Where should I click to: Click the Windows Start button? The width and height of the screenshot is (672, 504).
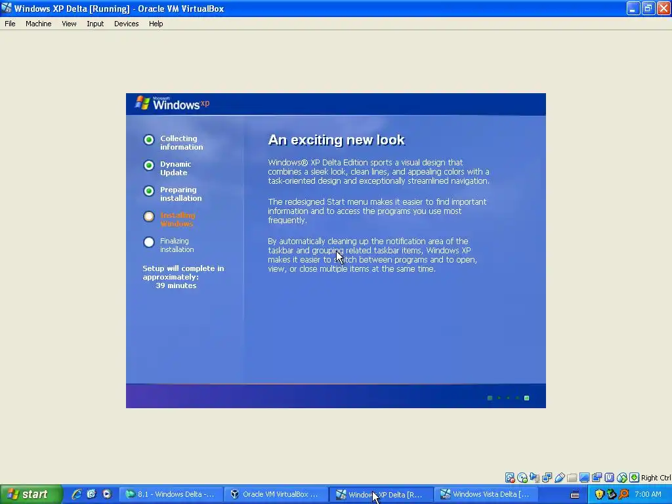coord(31,495)
